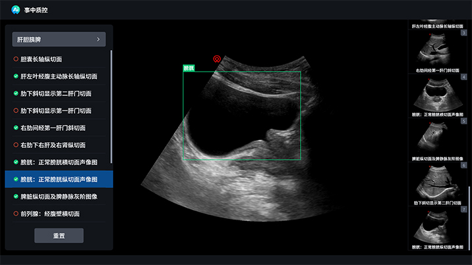Click green check icon beside 肋下斜切显示第二肝门切面
Screen dimensions: 472x265
16,93
